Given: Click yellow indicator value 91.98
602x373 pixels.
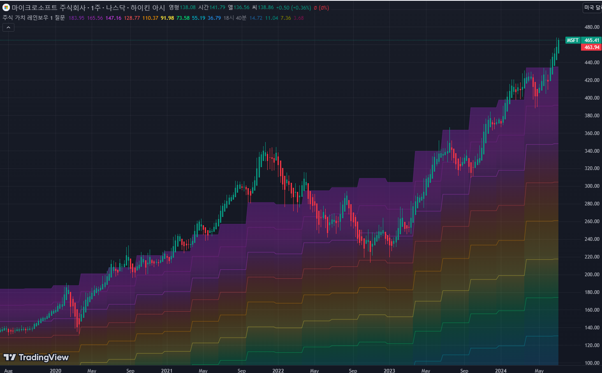Looking at the screenshot, I should 167,18.
